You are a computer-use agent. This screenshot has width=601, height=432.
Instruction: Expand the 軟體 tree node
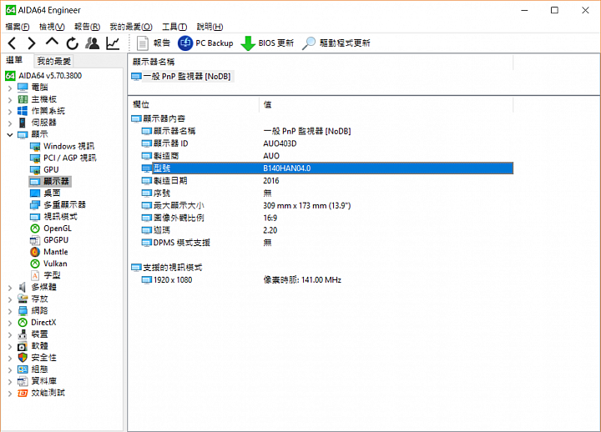pos(10,346)
